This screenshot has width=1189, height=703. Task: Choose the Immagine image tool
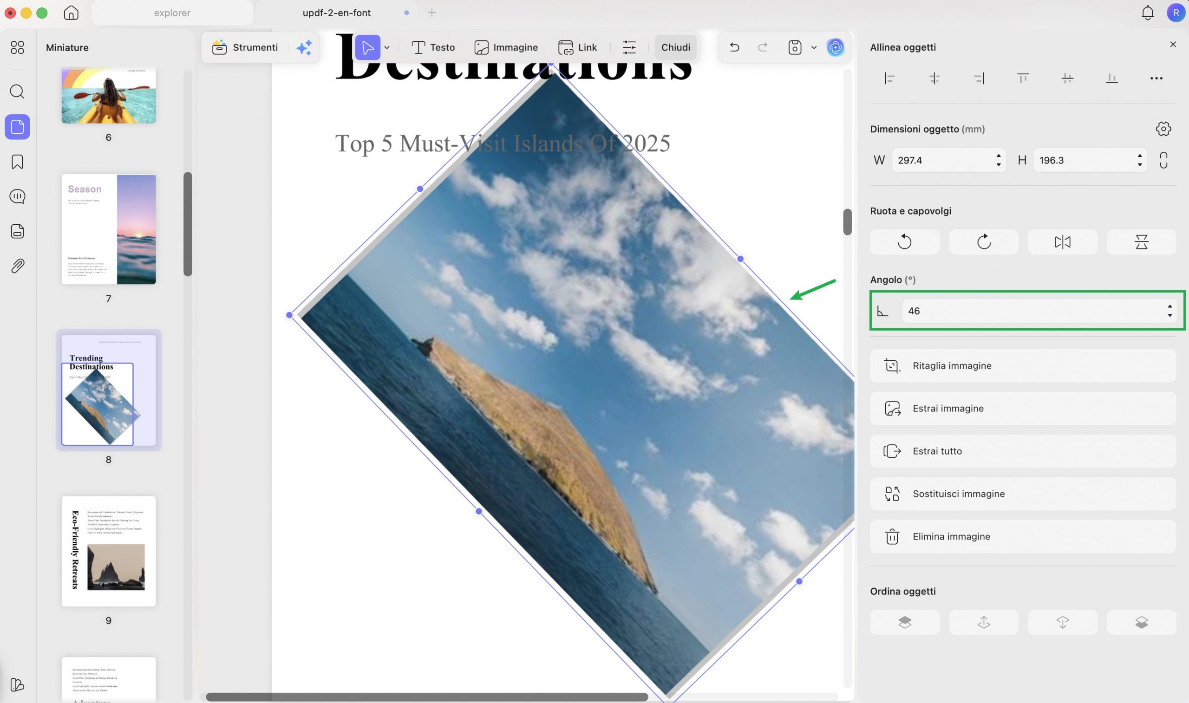(x=506, y=47)
